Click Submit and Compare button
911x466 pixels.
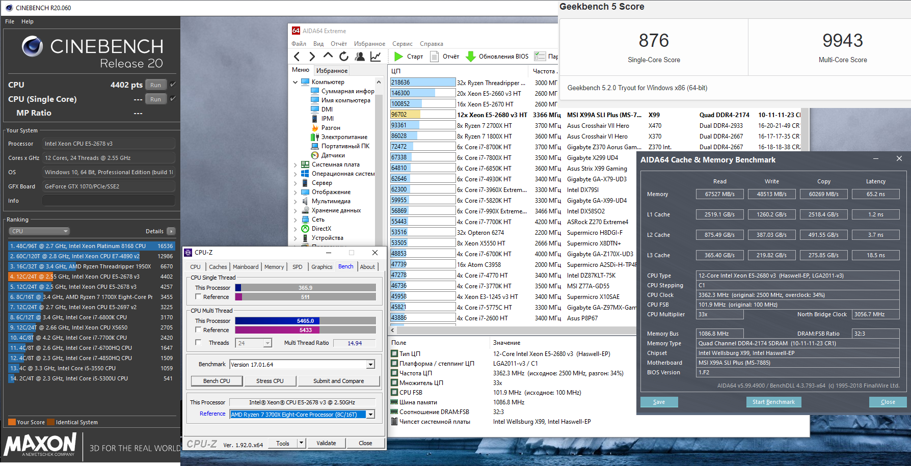tap(339, 381)
